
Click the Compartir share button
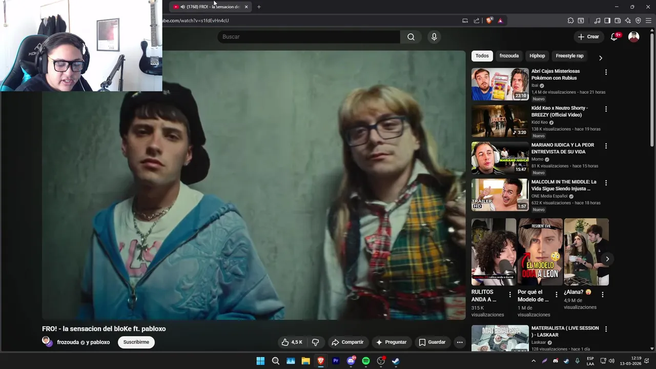(x=347, y=342)
